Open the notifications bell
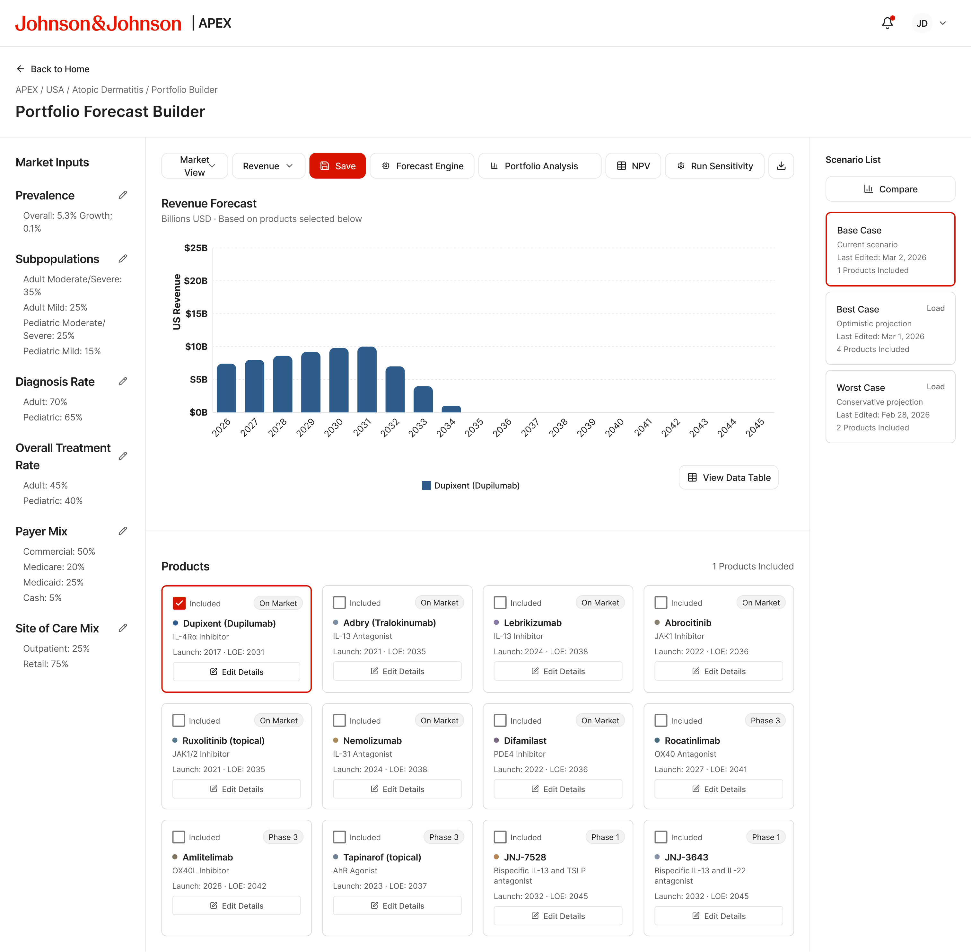The height and width of the screenshot is (952, 971). [x=887, y=23]
